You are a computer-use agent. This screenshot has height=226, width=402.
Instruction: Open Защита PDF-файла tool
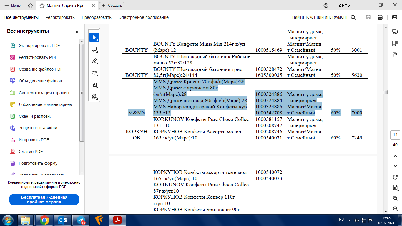(38, 128)
